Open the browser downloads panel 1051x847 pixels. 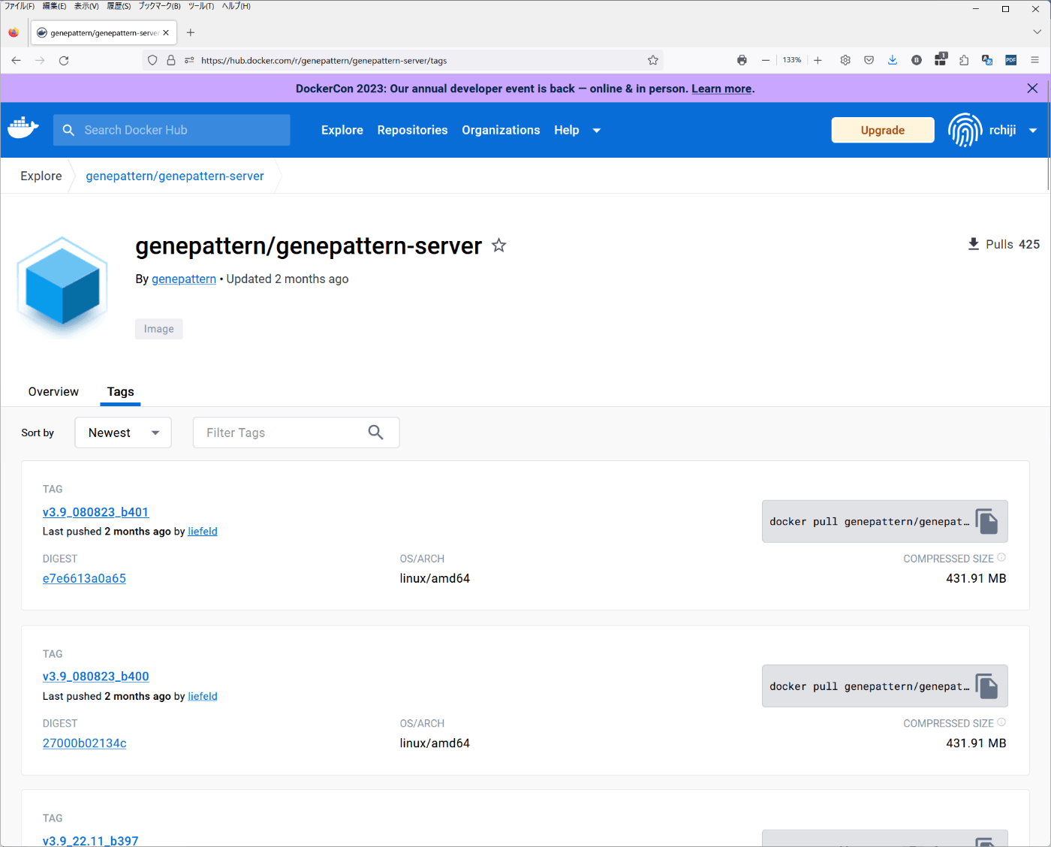pos(893,60)
